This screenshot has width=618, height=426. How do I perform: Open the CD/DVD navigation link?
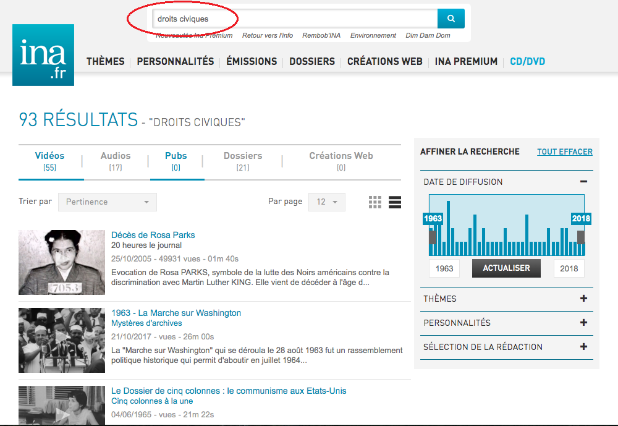coord(527,62)
